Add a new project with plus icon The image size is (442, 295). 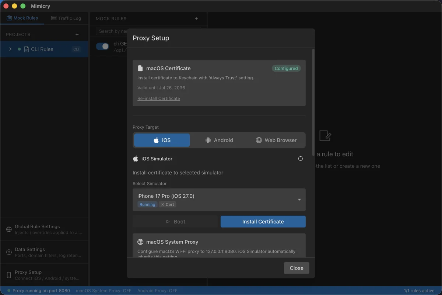(77, 34)
